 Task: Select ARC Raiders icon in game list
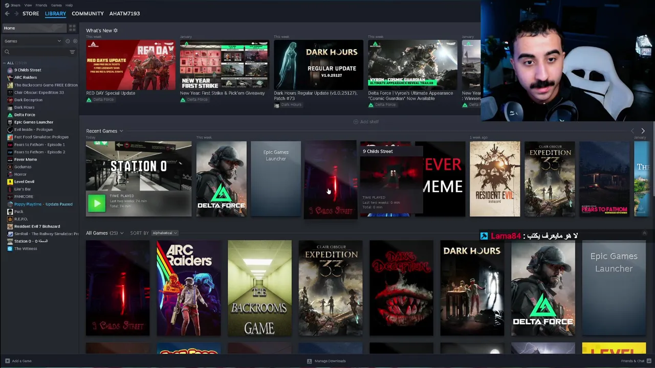(10, 78)
